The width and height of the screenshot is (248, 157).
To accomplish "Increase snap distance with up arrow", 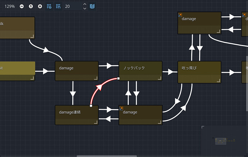I will coord(84,4).
